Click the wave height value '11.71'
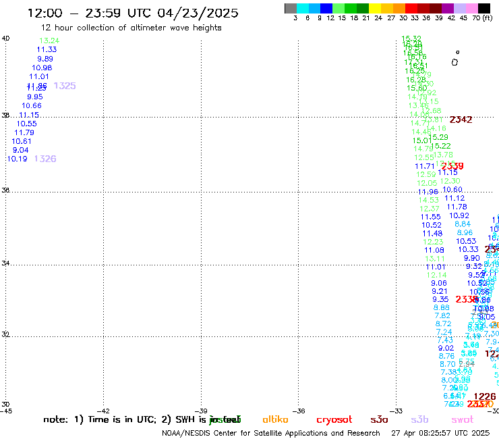The height and width of the screenshot is (439, 499). pos(425,166)
